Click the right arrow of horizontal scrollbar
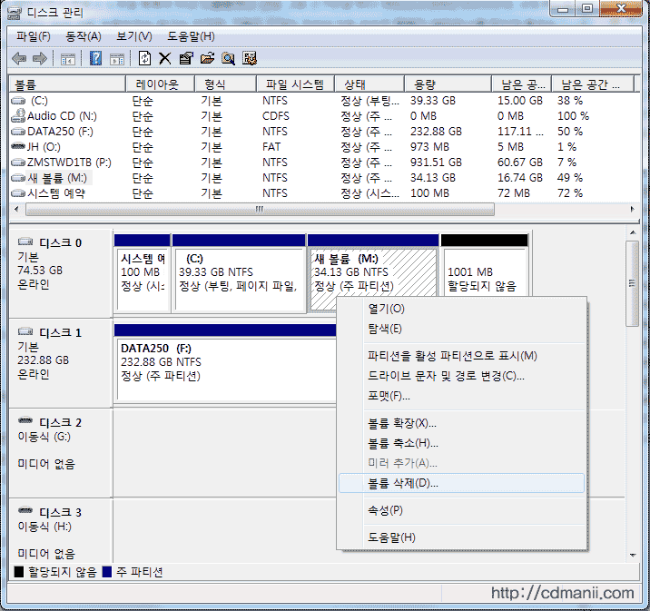Image resolution: width=650 pixels, height=611 pixels. point(632,210)
